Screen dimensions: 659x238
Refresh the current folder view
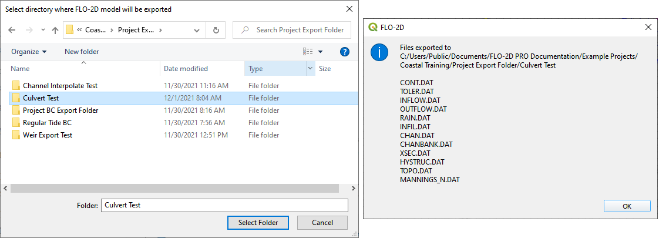point(216,30)
